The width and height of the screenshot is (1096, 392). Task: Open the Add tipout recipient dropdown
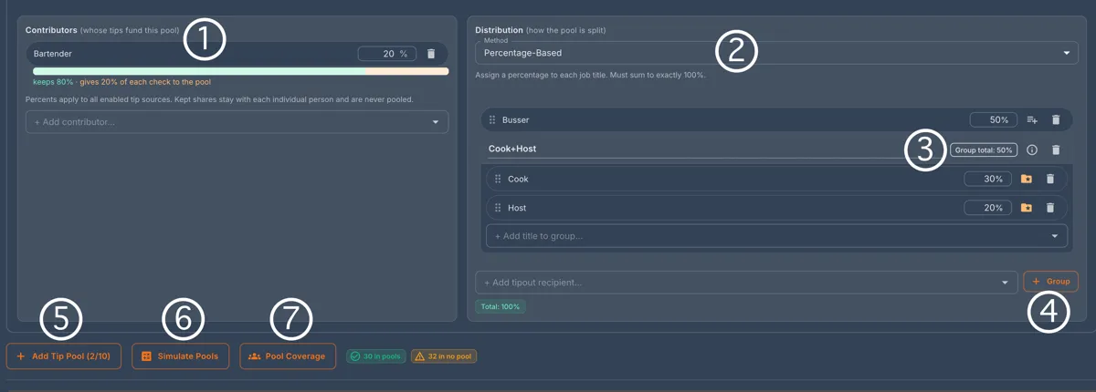[x=746, y=283]
